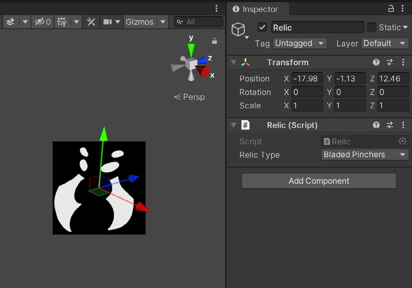This screenshot has width=412, height=288.
Task: Click the scene camera settings icon
Action: (108, 22)
